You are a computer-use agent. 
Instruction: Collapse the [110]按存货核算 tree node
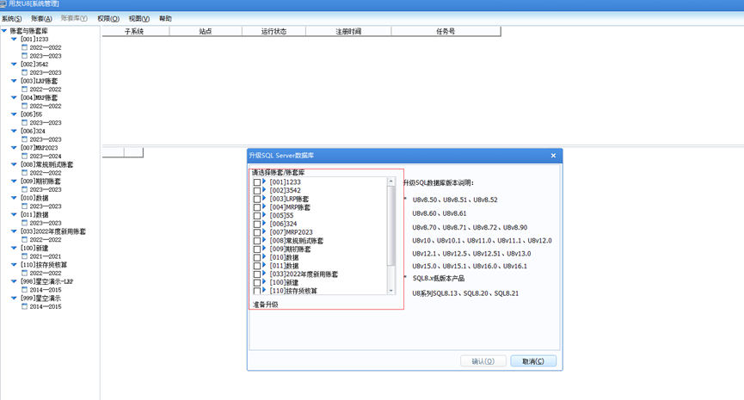coord(14,264)
